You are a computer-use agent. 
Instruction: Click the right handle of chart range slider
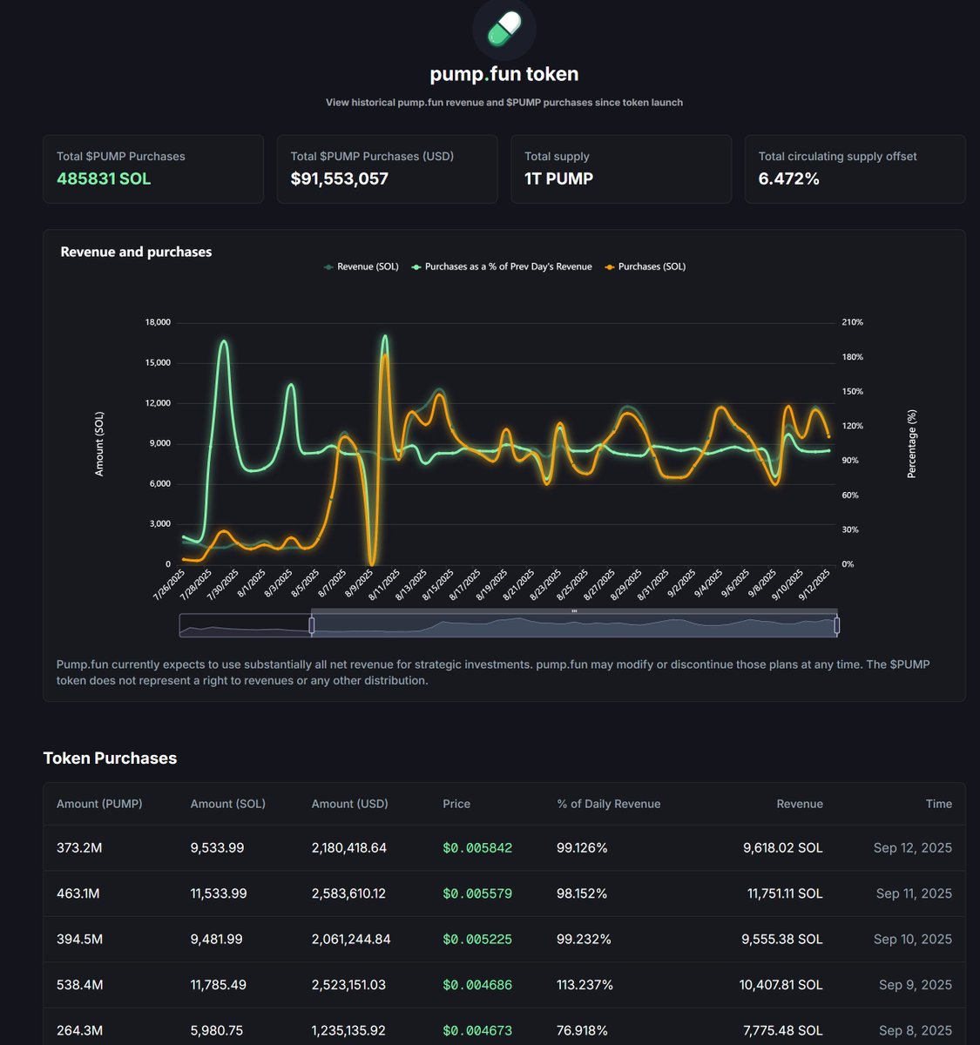coord(836,624)
